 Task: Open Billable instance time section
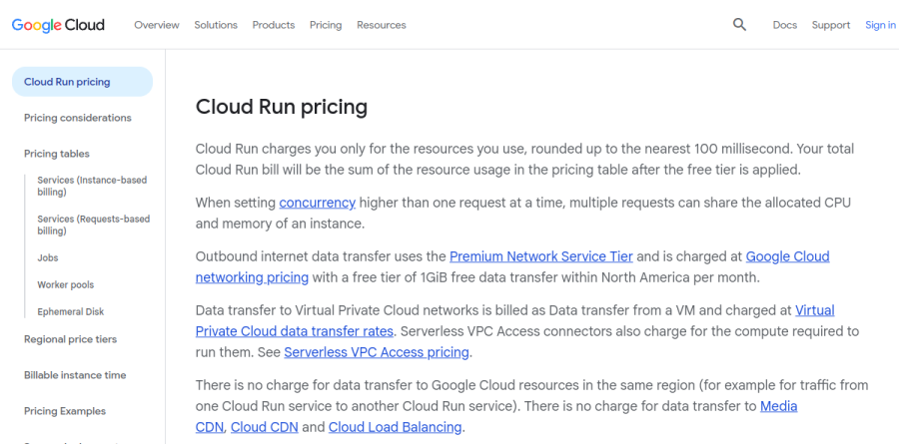pyautogui.click(x=75, y=375)
